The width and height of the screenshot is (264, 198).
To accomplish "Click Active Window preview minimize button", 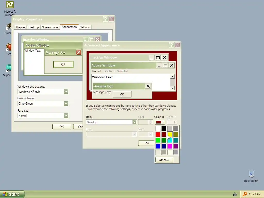I will (159, 65).
